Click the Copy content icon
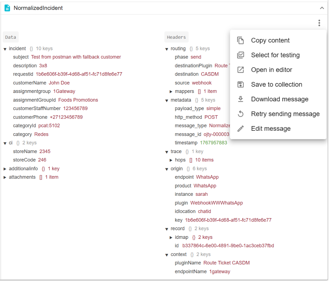329x281 pixels. (x=241, y=41)
